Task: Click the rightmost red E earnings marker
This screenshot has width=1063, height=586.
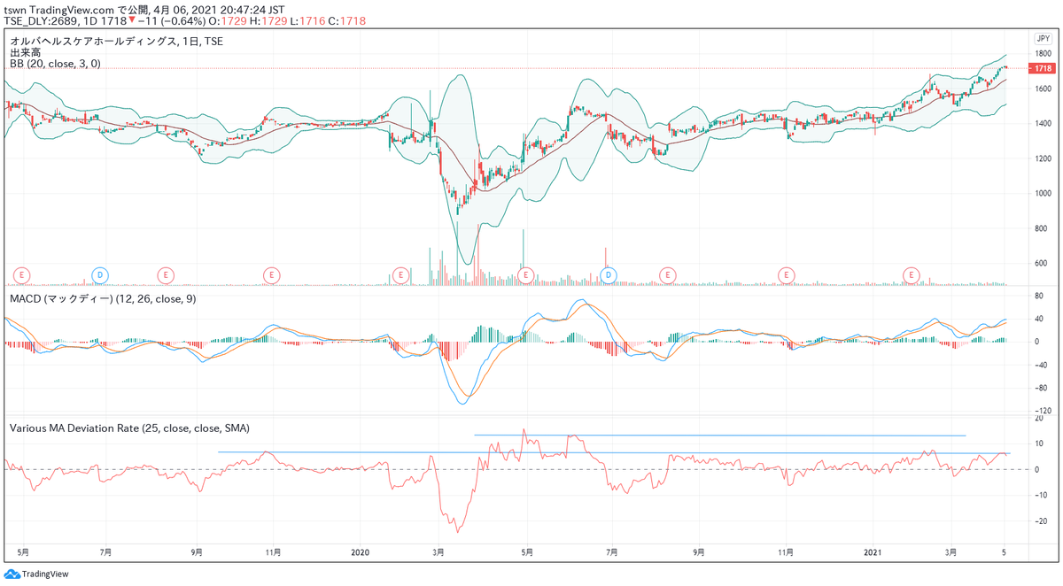Action: (x=910, y=275)
